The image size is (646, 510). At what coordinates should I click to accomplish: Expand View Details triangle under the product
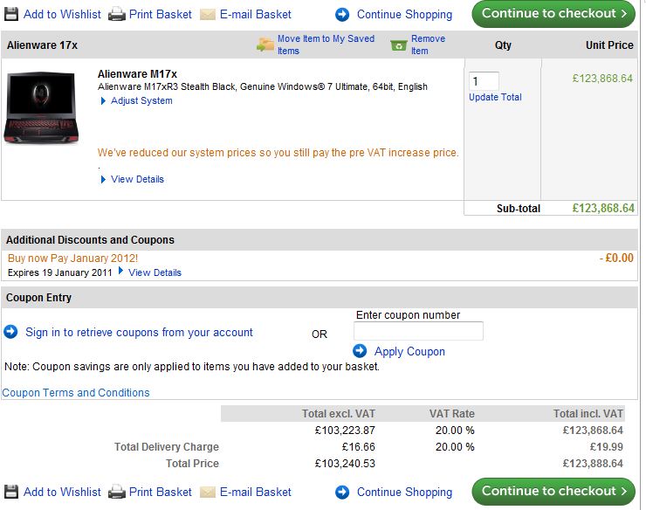pos(103,179)
